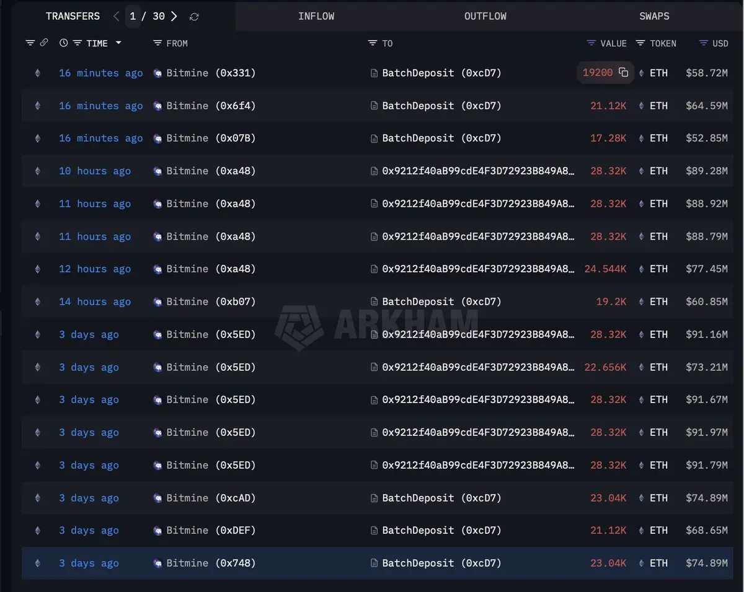Click the ETH token label in the $60.85M row

click(x=658, y=302)
